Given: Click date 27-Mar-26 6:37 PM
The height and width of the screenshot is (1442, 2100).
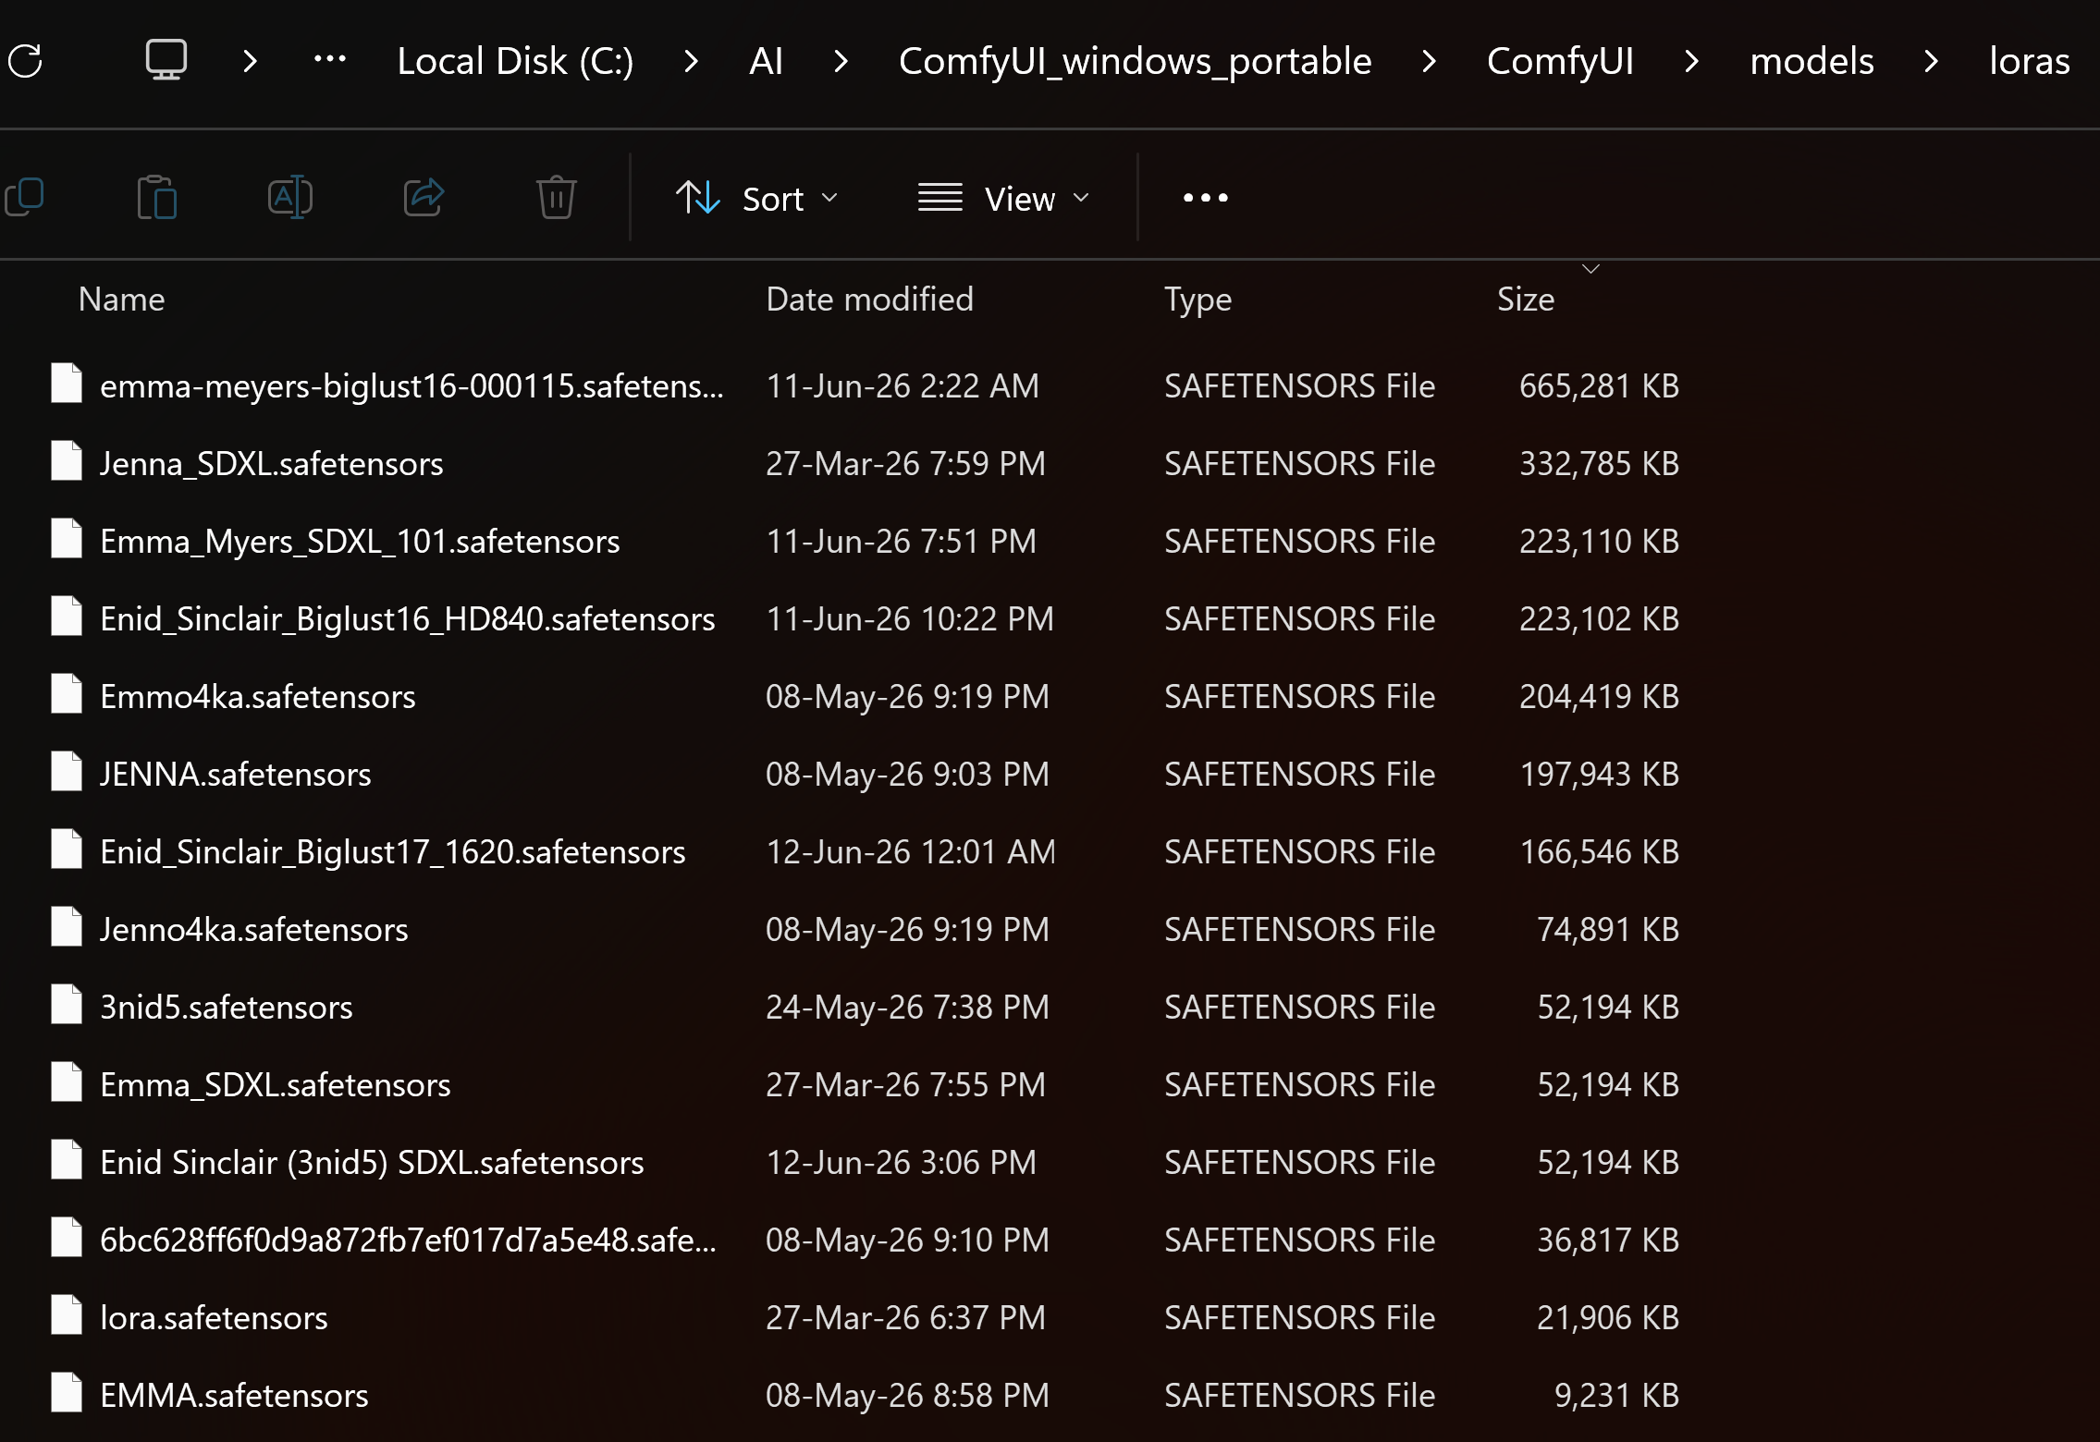Looking at the screenshot, I should [905, 1316].
